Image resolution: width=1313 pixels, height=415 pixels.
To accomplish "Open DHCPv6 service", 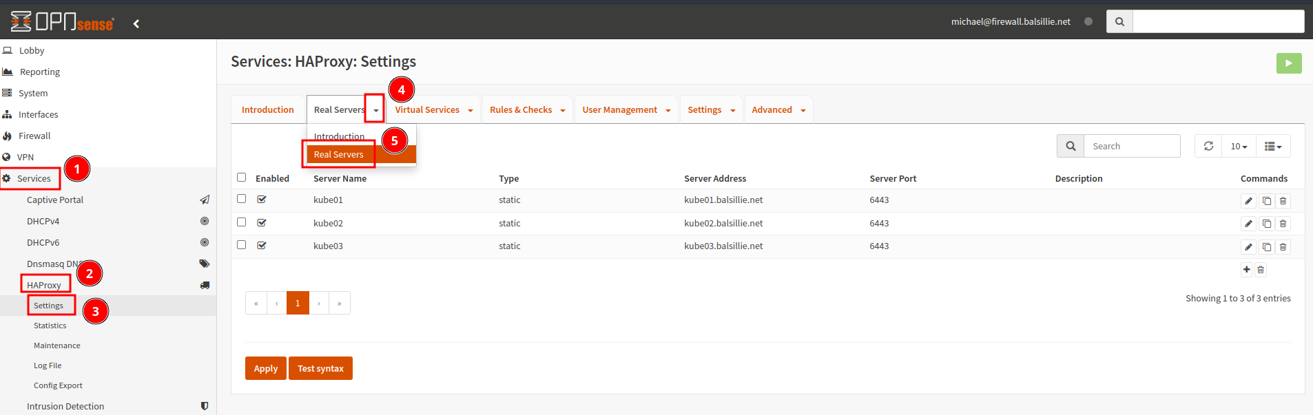I will pos(43,242).
